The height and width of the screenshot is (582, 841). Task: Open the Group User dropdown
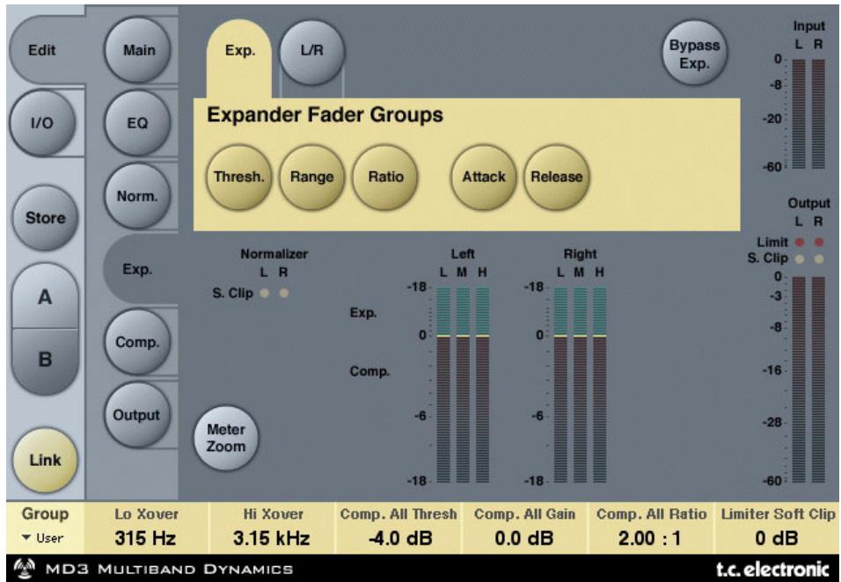click(45, 526)
